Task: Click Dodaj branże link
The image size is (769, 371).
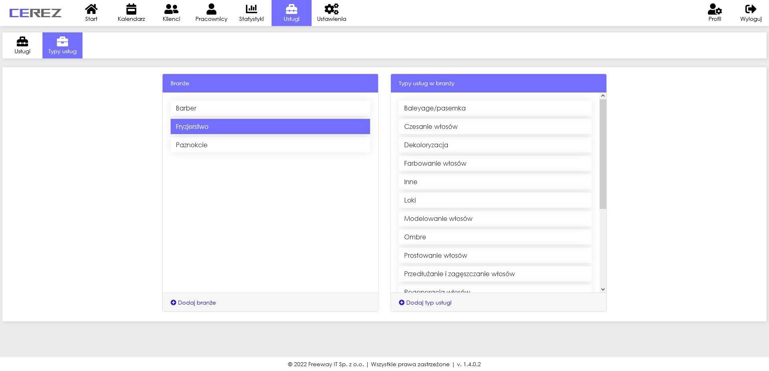Action: click(193, 303)
